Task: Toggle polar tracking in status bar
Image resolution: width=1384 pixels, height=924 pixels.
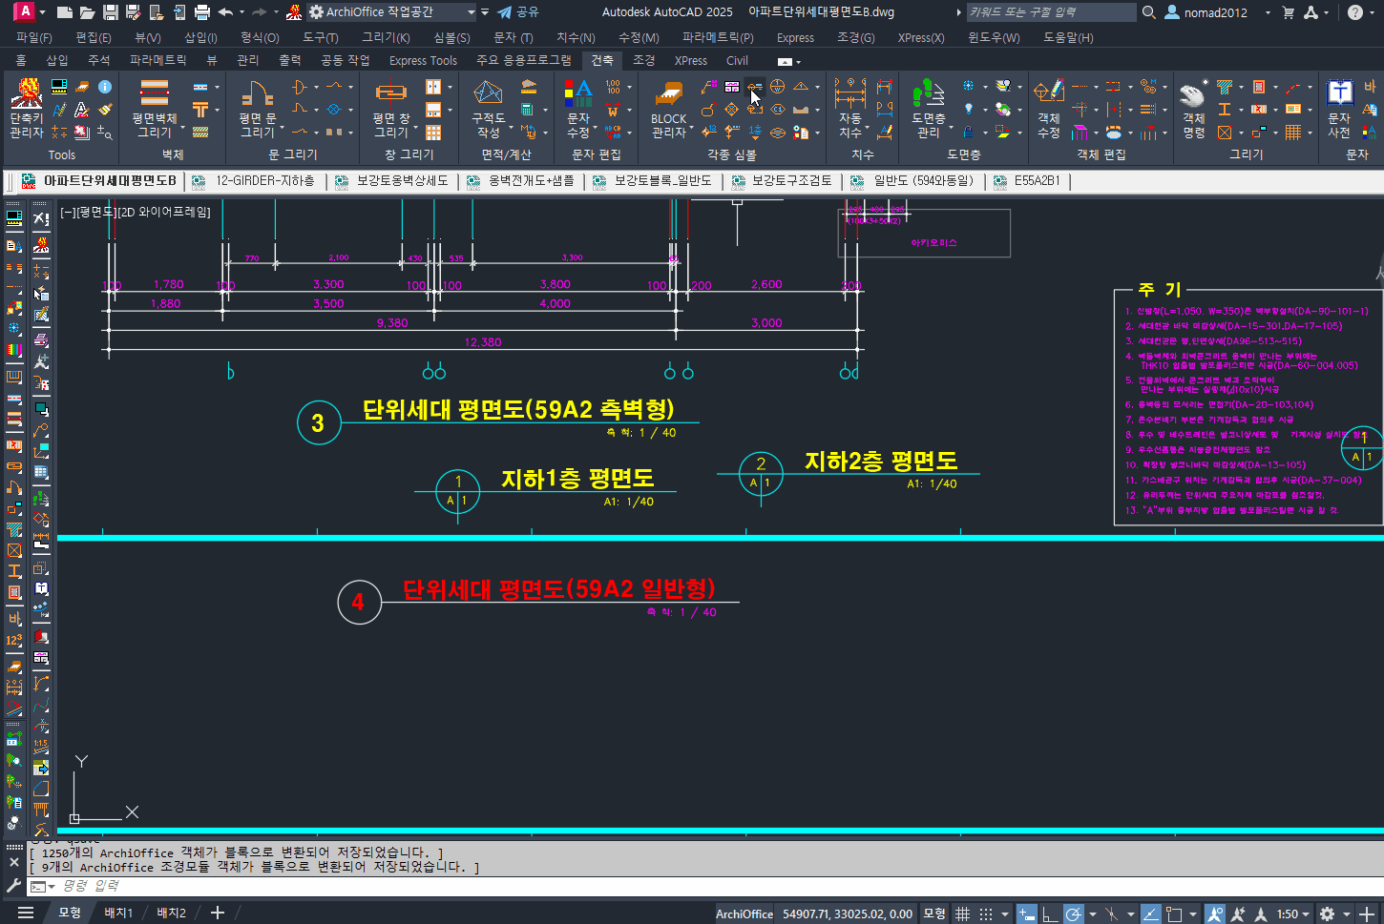Action: click(1074, 914)
